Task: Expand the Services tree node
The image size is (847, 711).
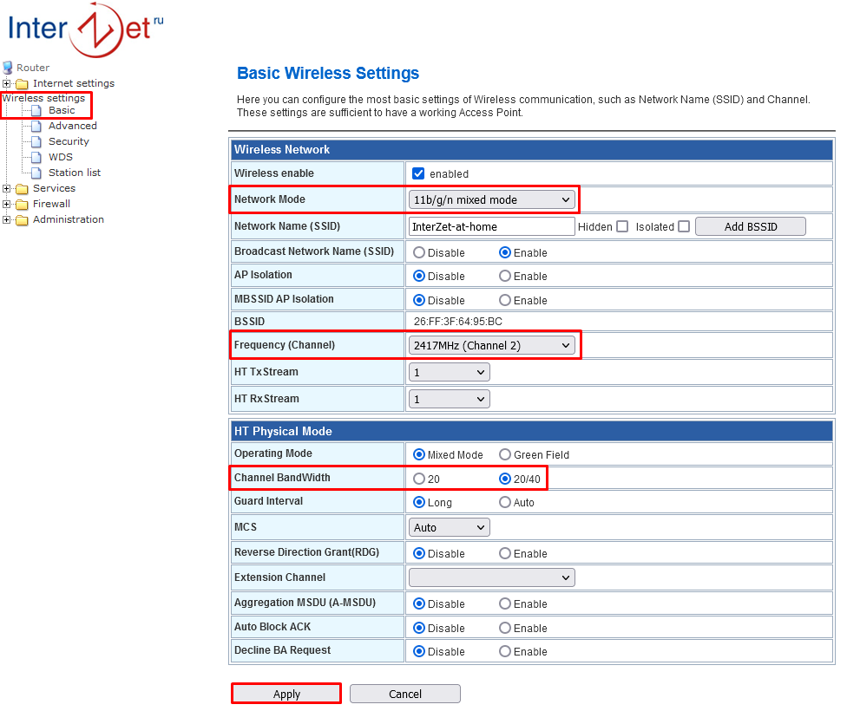Action: tap(7, 189)
